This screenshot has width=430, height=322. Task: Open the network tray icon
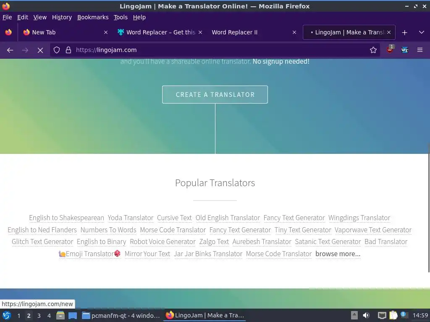click(x=382, y=315)
